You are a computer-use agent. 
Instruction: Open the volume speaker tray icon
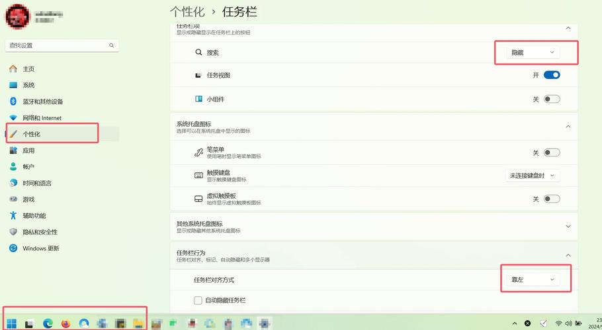[569, 323]
